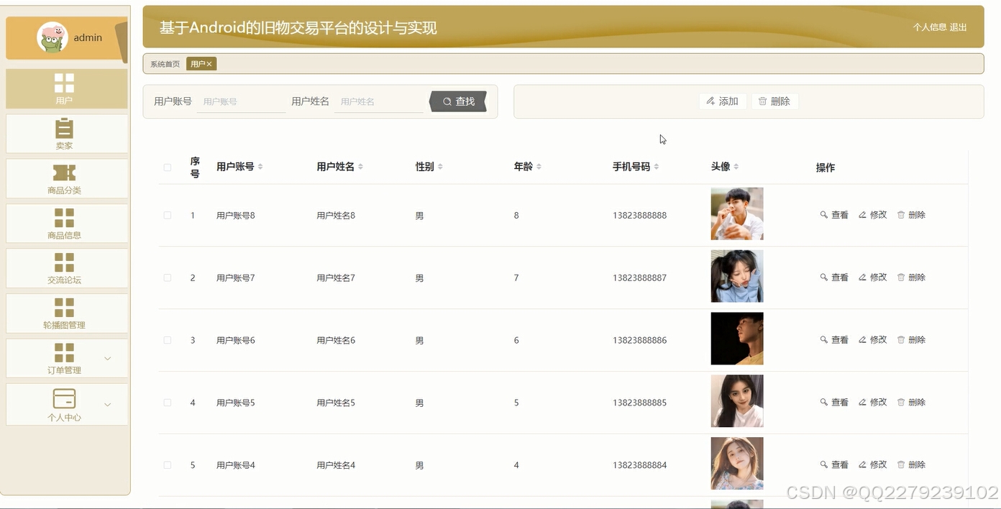The image size is (1001, 509).
Task: Select the checkbox next to 用户账号5
Action: 168,402
